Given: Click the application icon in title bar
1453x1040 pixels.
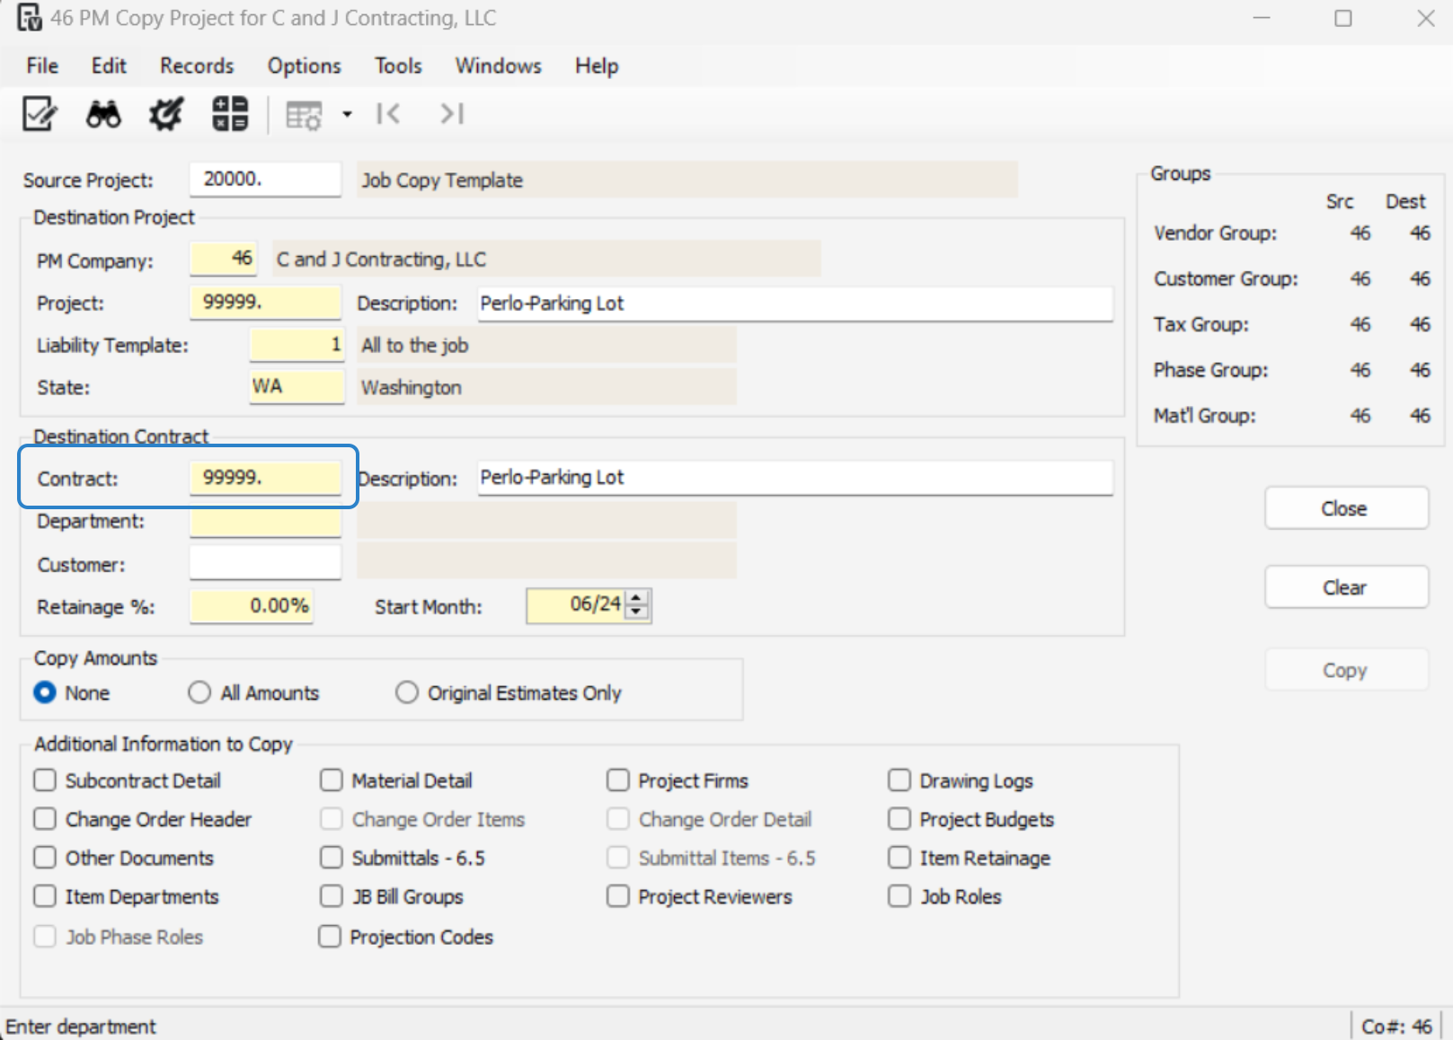Looking at the screenshot, I should click(29, 17).
